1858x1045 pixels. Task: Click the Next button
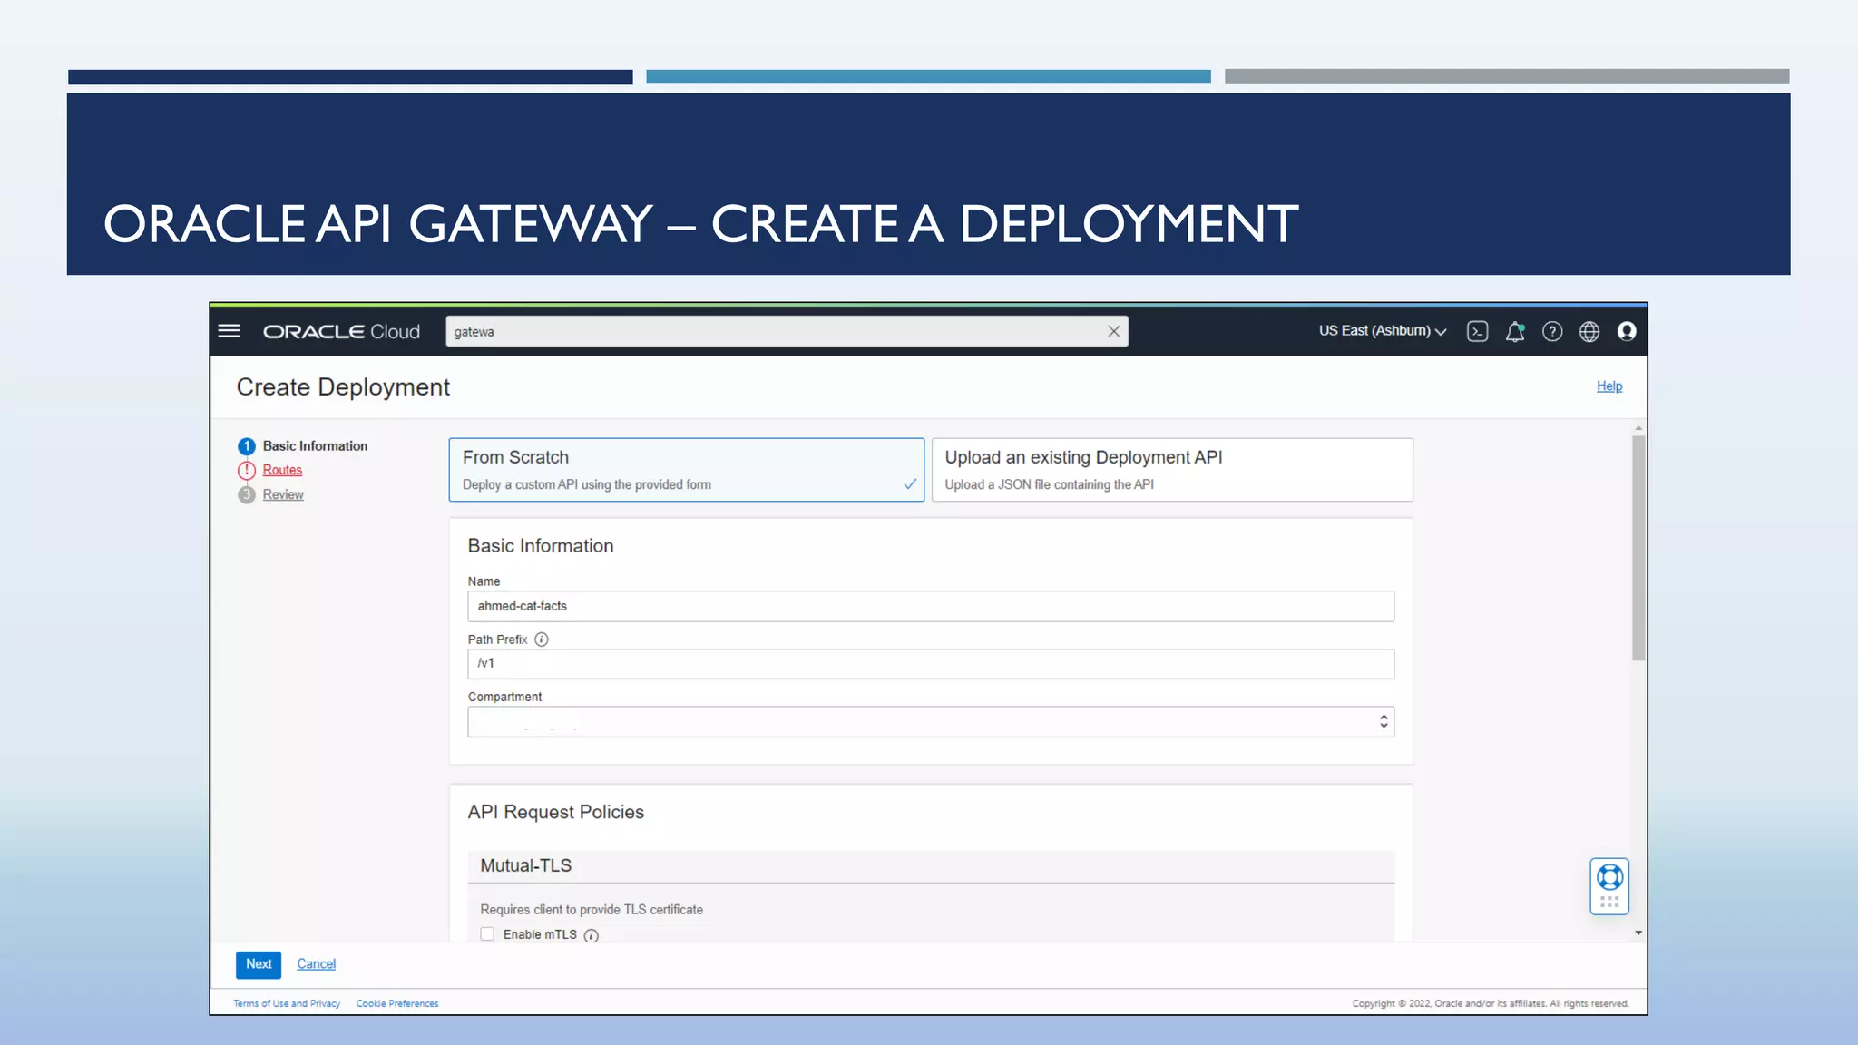tap(259, 964)
